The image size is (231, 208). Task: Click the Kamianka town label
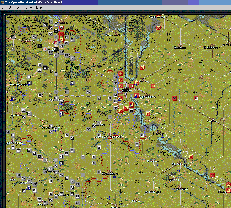[180, 189]
